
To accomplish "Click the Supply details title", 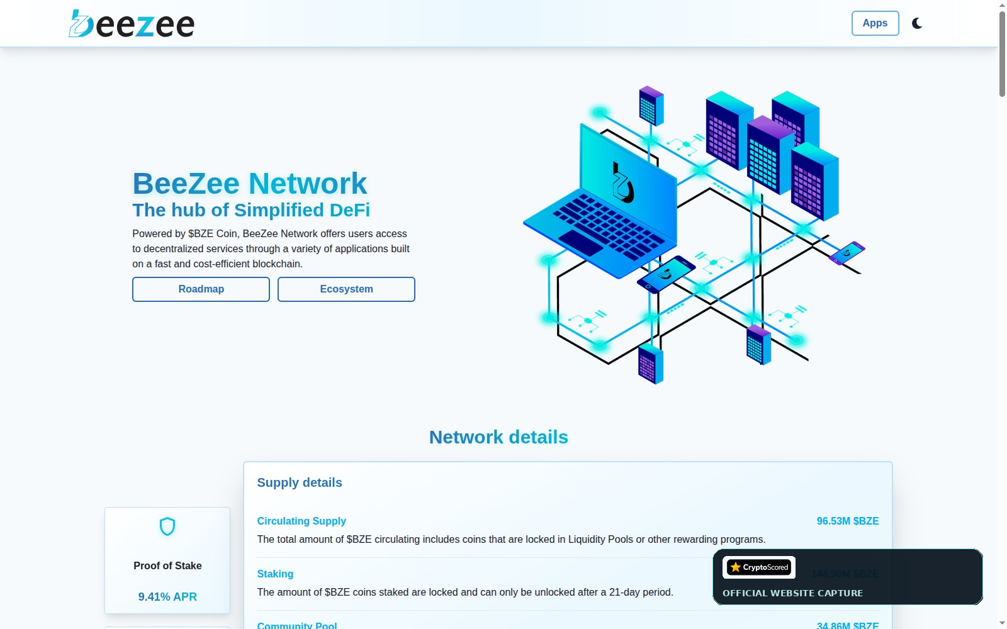I will [300, 482].
